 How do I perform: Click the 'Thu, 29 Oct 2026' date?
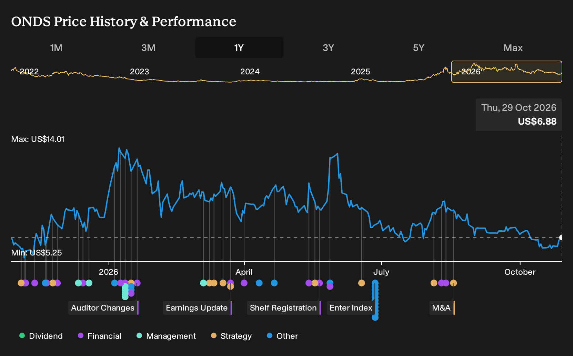point(519,108)
